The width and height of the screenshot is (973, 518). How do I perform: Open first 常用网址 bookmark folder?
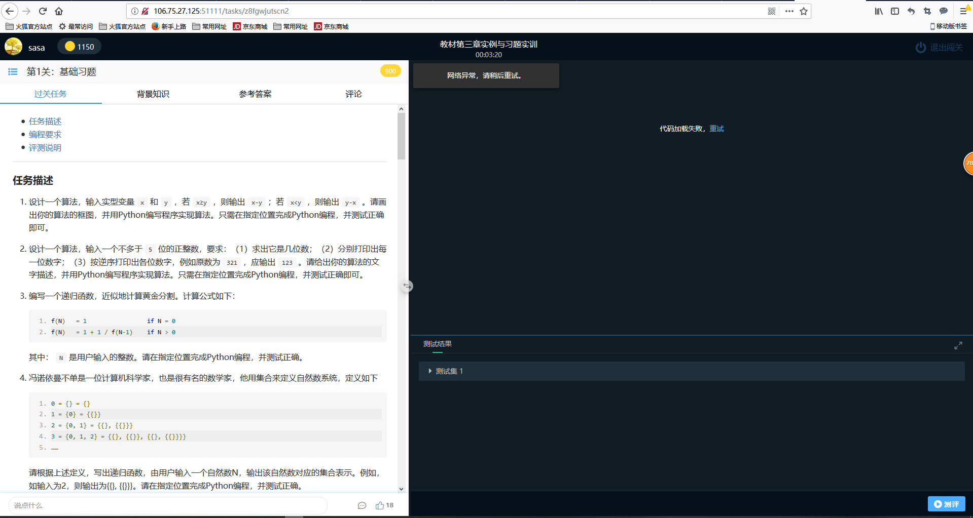coord(209,26)
